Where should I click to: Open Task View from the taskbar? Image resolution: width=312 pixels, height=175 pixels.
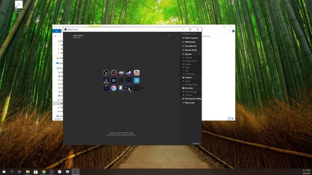pyautogui.click(x=19, y=172)
